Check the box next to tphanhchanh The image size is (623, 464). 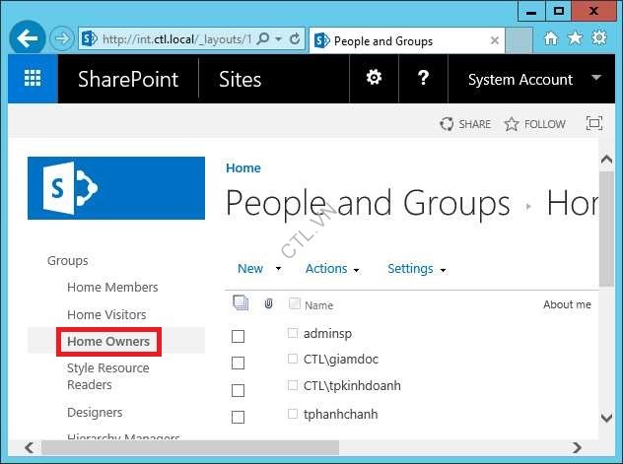click(x=238, y=417)
